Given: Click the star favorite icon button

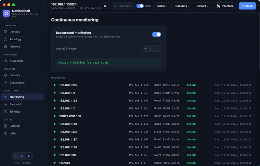Looking at the screenshot, I should (105, 6).
